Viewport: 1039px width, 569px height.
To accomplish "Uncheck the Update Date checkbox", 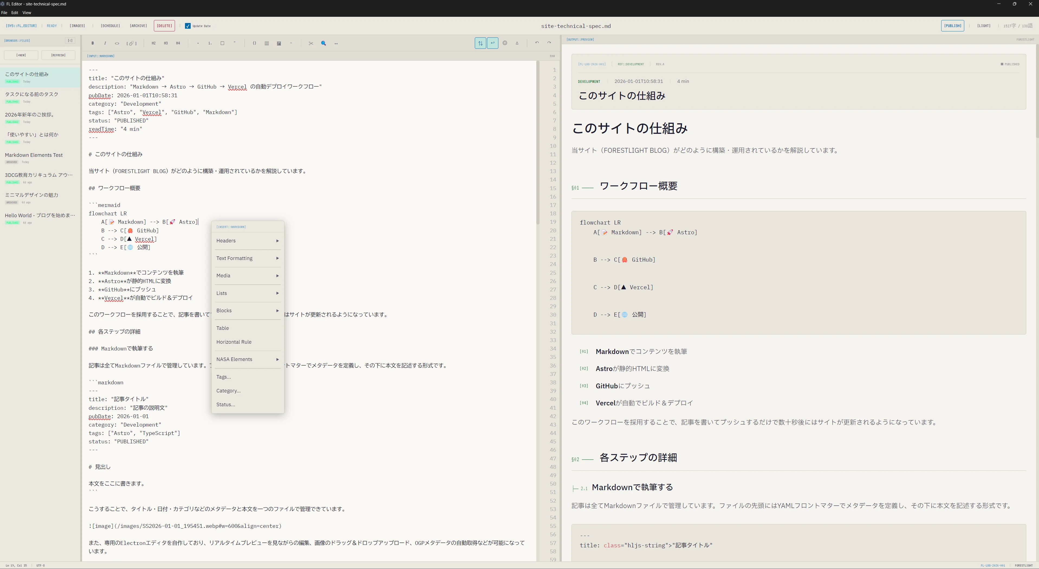I will pos(188,26).
